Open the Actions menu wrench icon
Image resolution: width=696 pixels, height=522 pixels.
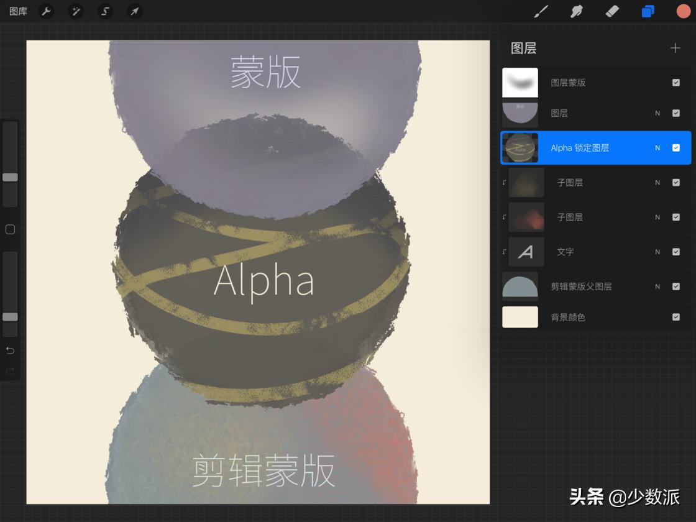pos(46,11)
